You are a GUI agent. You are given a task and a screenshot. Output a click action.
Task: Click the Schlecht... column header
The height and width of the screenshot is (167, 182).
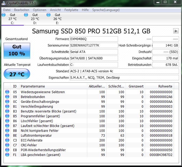click(116, 86)
